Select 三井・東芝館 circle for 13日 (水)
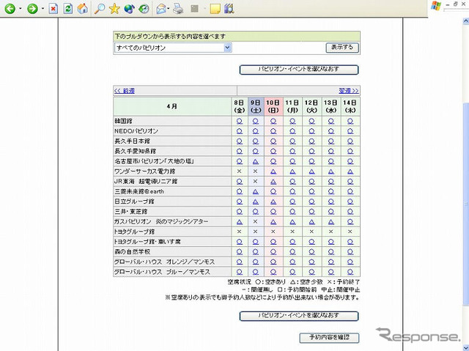 coord(331,212)
